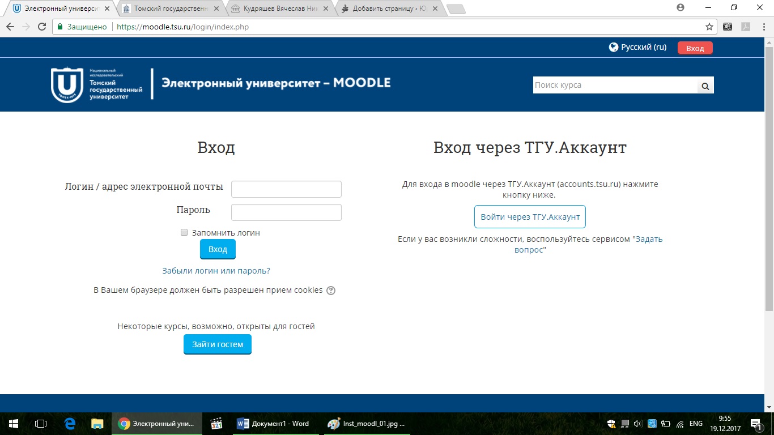Click the blue Вход login button
The image size is (774, 435).
coord(218,249)
